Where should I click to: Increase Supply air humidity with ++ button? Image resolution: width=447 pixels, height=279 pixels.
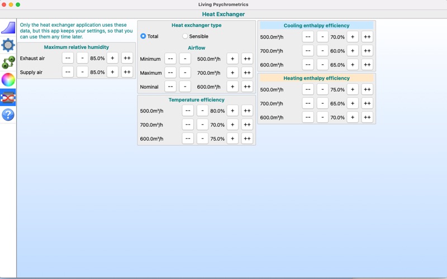click(x=127, y=72)
